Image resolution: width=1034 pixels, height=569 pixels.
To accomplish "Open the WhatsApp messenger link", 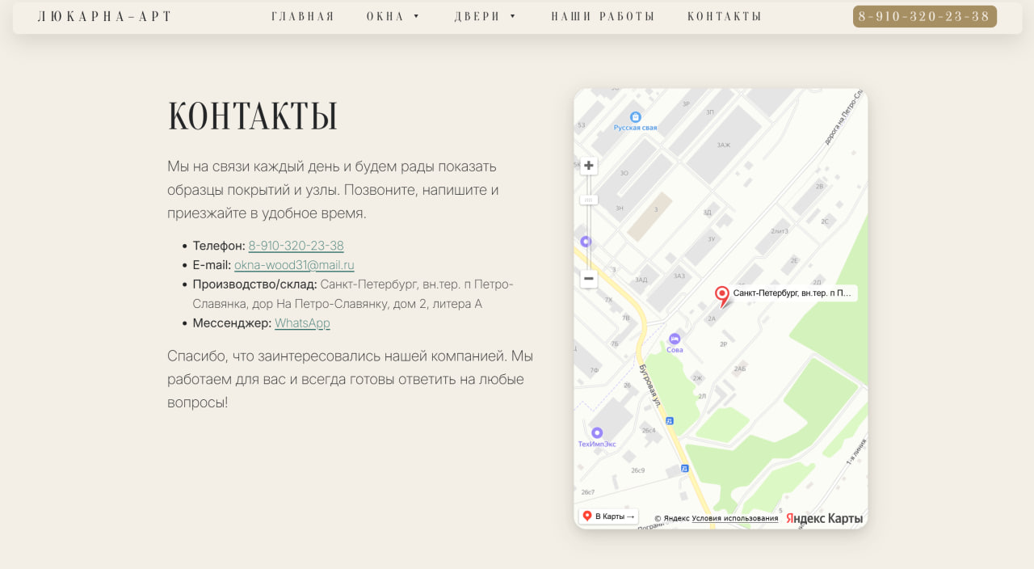I will tap(302, 323).
